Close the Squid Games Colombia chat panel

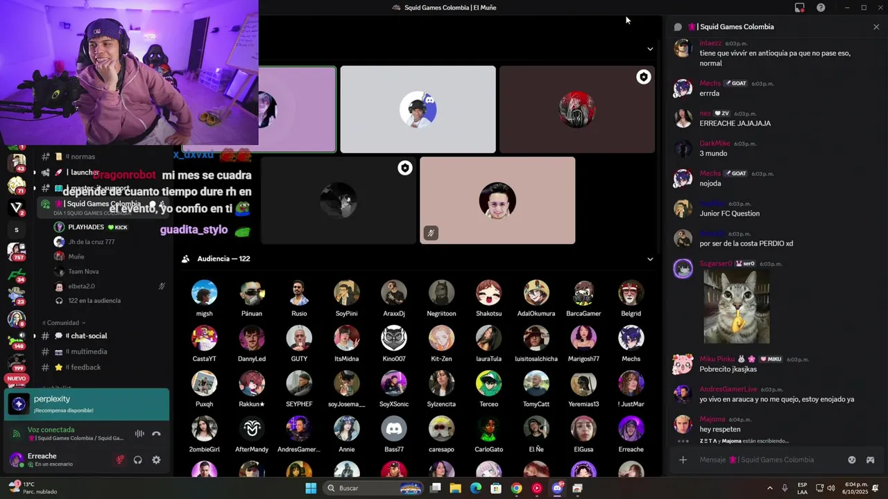(x=876, y=27)
